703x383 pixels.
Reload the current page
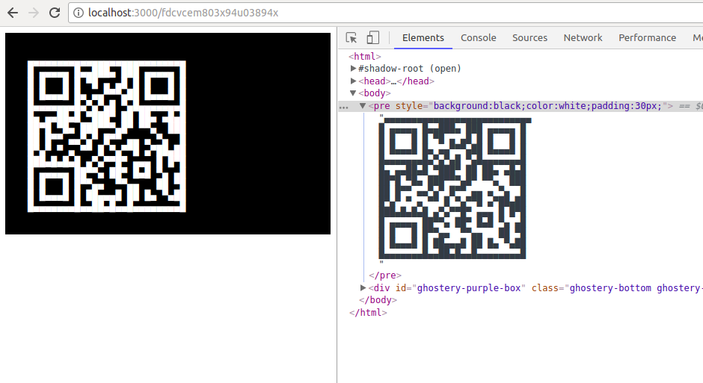point(55,13)
